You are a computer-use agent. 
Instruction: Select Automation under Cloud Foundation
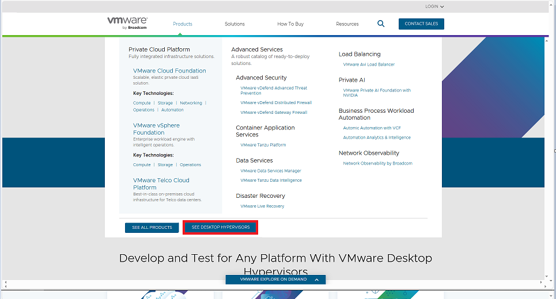[x=172, y=110]
